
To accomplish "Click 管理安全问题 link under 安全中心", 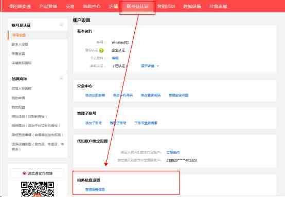I will click(179, 95).
